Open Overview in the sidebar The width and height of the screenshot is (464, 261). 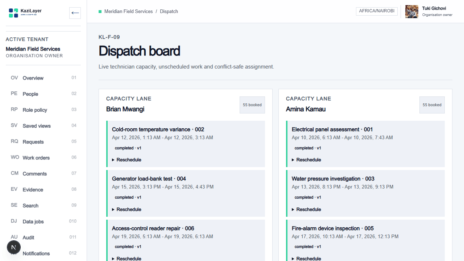[43, 78]
